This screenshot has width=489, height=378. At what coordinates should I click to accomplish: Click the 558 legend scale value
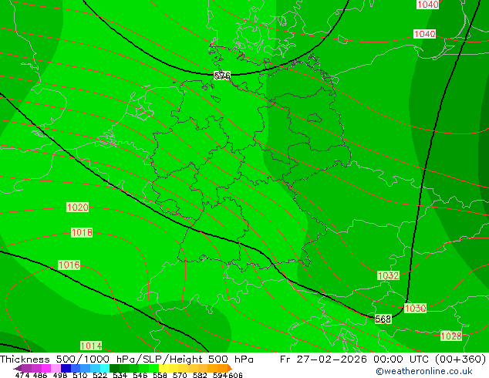(x=160, y=375)
